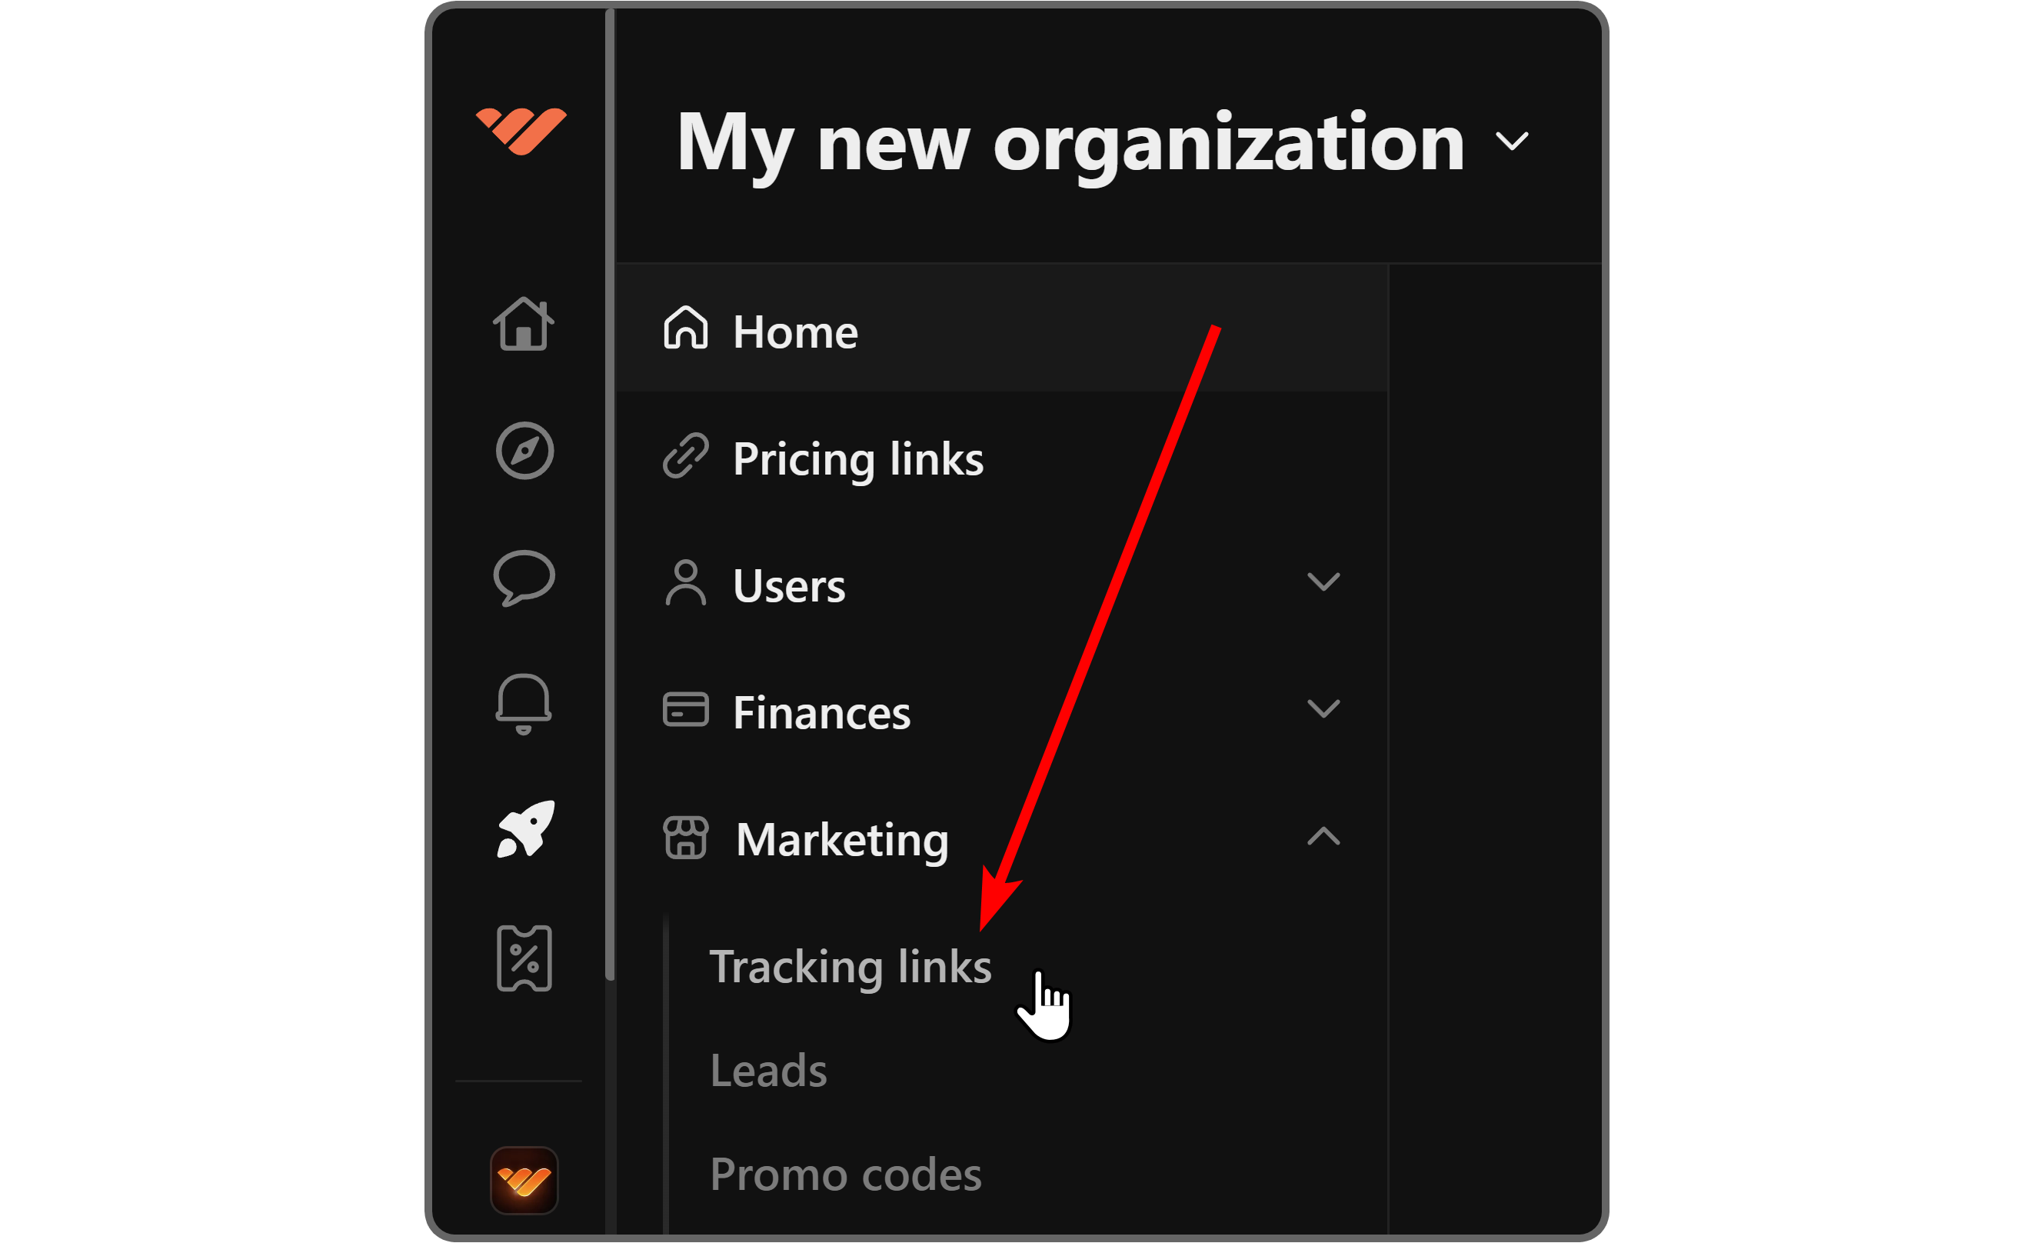
Task: Click the orange logo at top of sidebar
Action: tap(521, 131)
